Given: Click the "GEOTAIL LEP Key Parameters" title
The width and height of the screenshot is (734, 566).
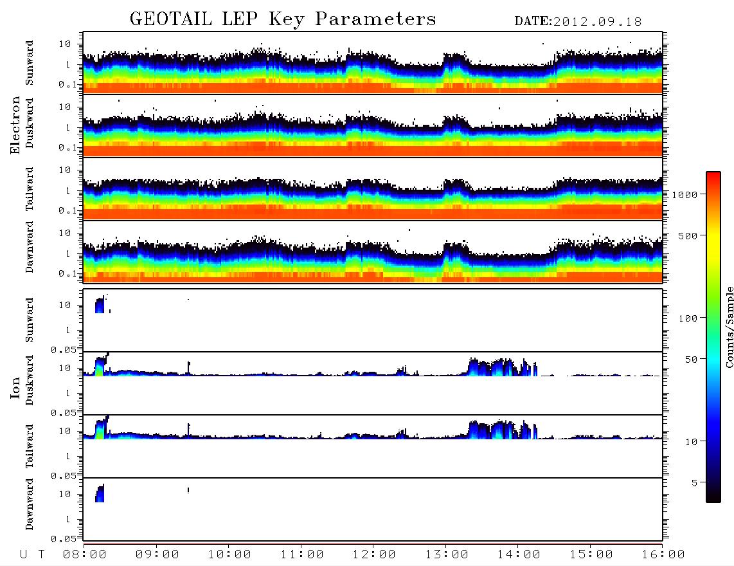Looking at the screenshot, I should [x=283, y=19].
